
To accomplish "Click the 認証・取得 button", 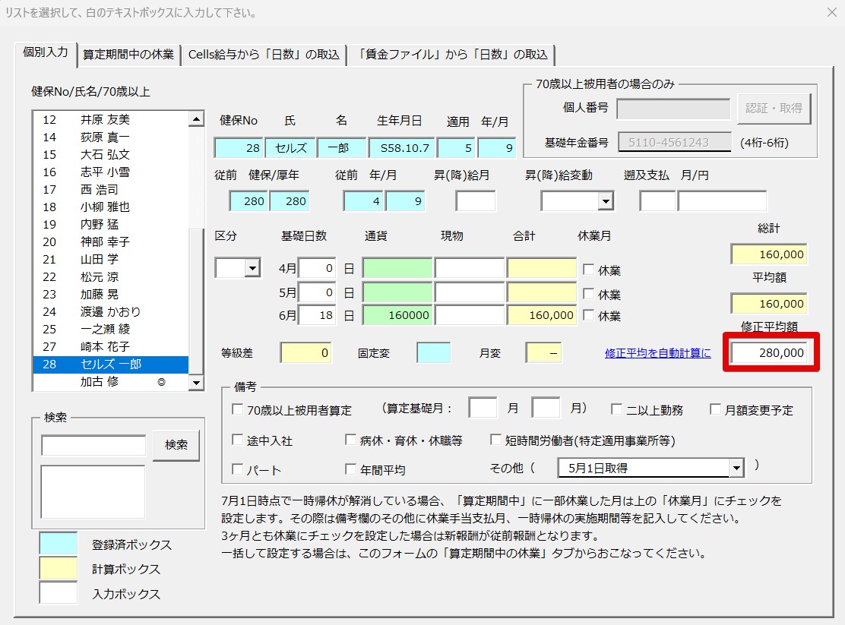I will [x=774, y=109].
